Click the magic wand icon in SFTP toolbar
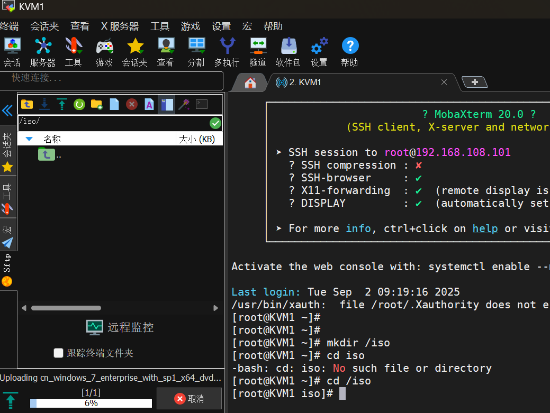The image size is (550, 413). pos(184,104)
